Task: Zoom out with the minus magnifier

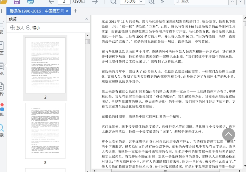Action: click(113, 2)
